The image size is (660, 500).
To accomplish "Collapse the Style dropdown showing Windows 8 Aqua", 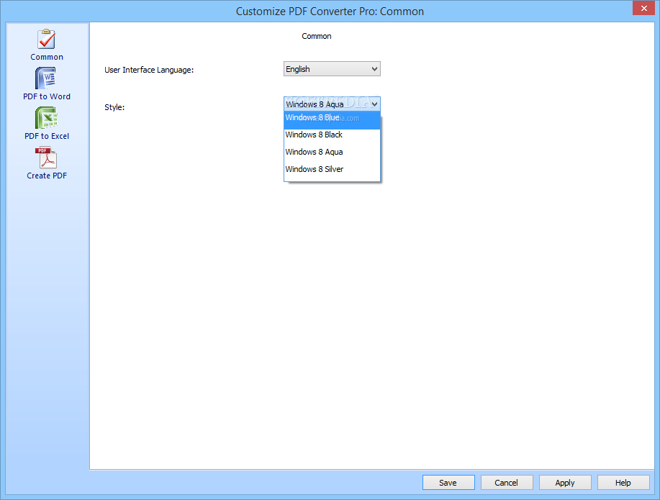I will 332,104.
